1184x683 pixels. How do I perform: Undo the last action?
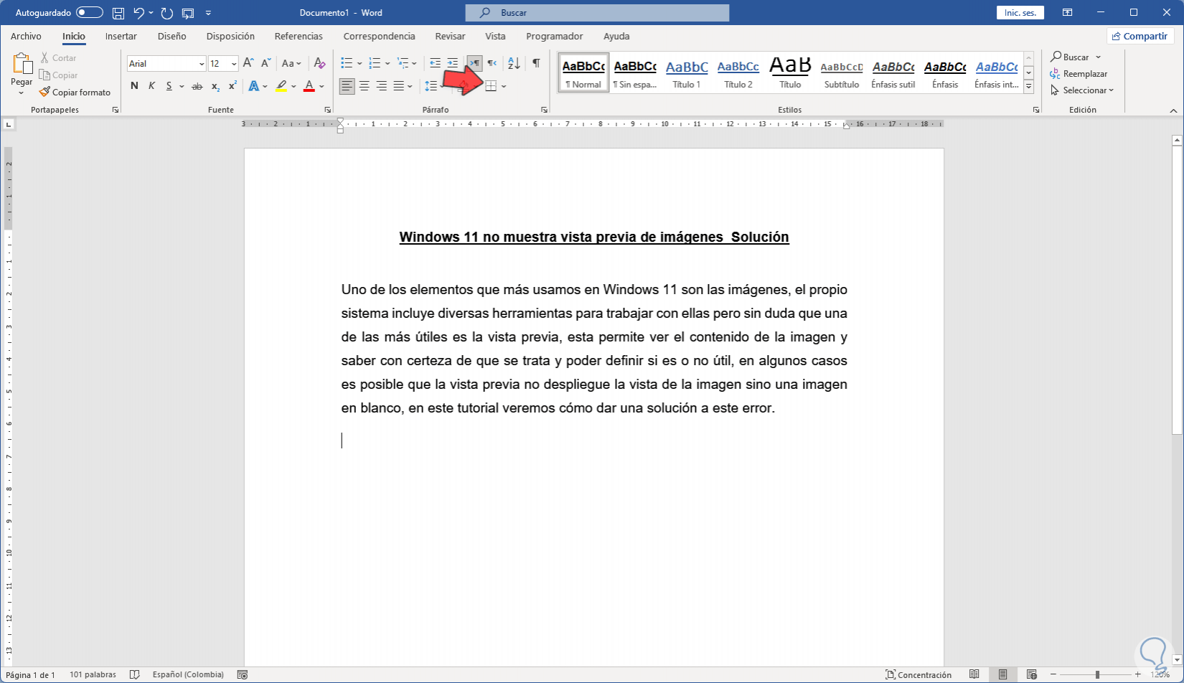139,13
